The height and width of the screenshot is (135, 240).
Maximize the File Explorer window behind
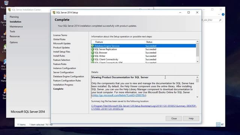coord(212,9)
